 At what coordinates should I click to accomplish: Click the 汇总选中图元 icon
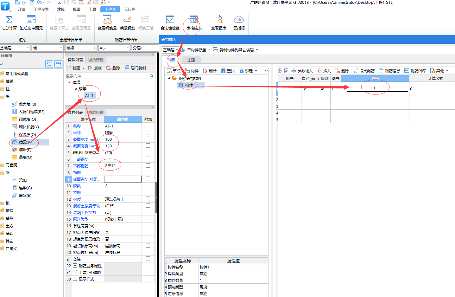coord(31,20)
